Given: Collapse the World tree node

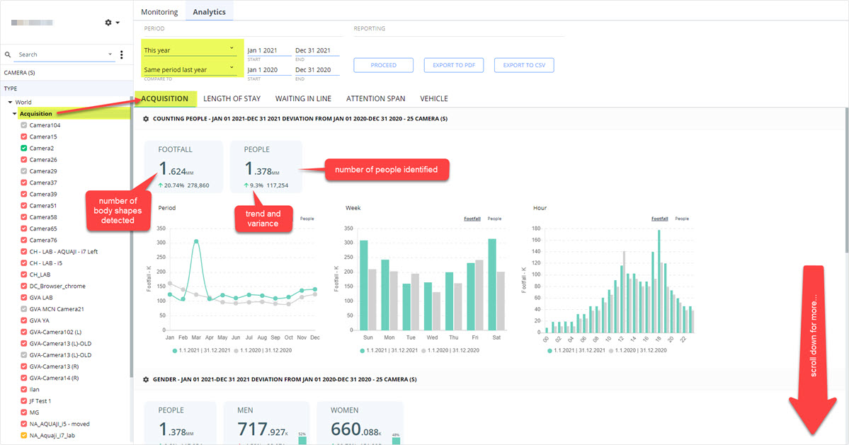Looking at the screenshot, I should [11, 102].
